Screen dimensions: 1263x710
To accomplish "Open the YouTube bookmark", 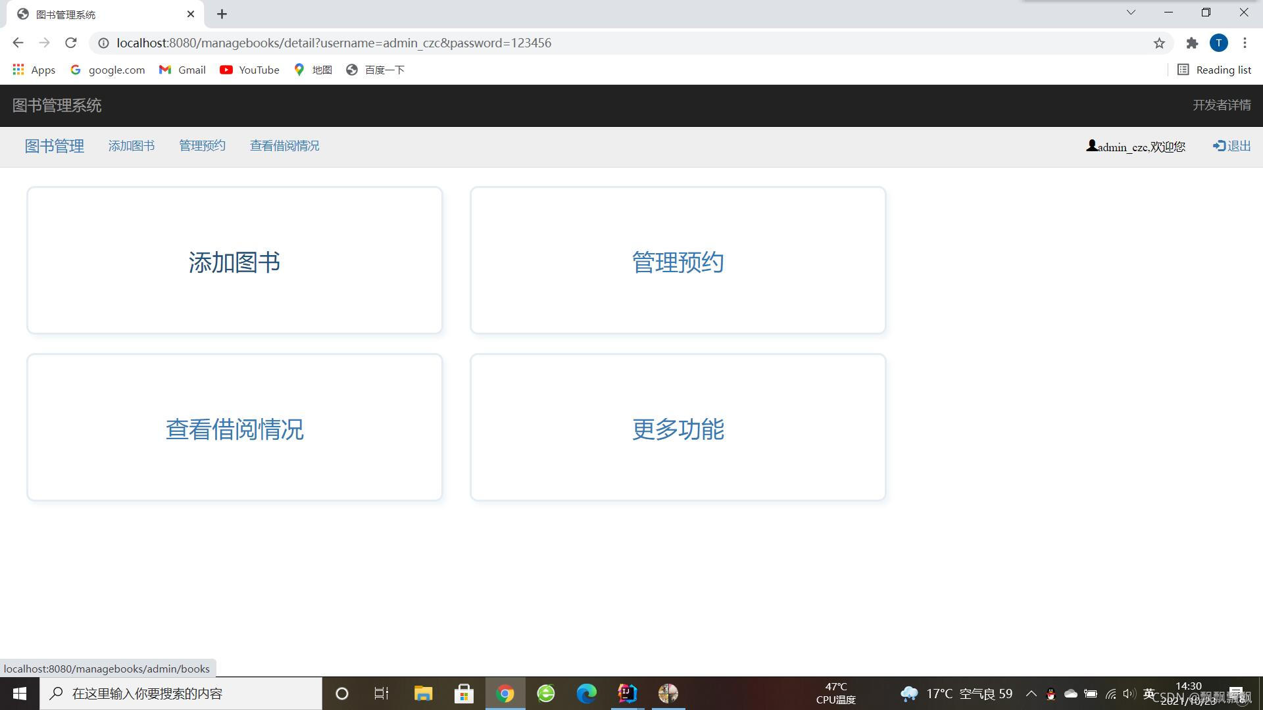I will (249, 70).
